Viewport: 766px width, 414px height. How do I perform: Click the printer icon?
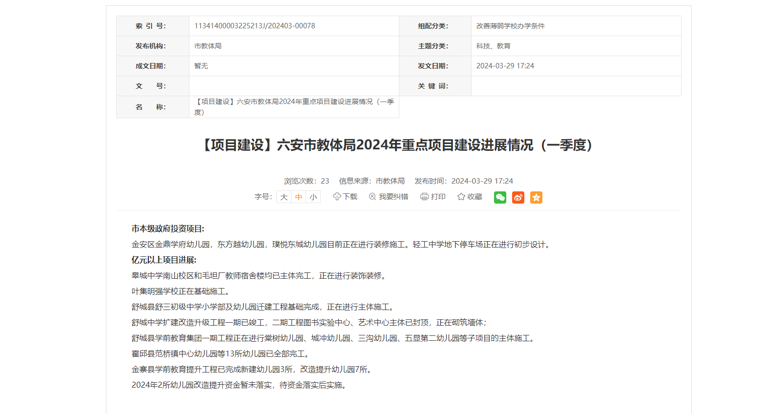click(424, 197)
